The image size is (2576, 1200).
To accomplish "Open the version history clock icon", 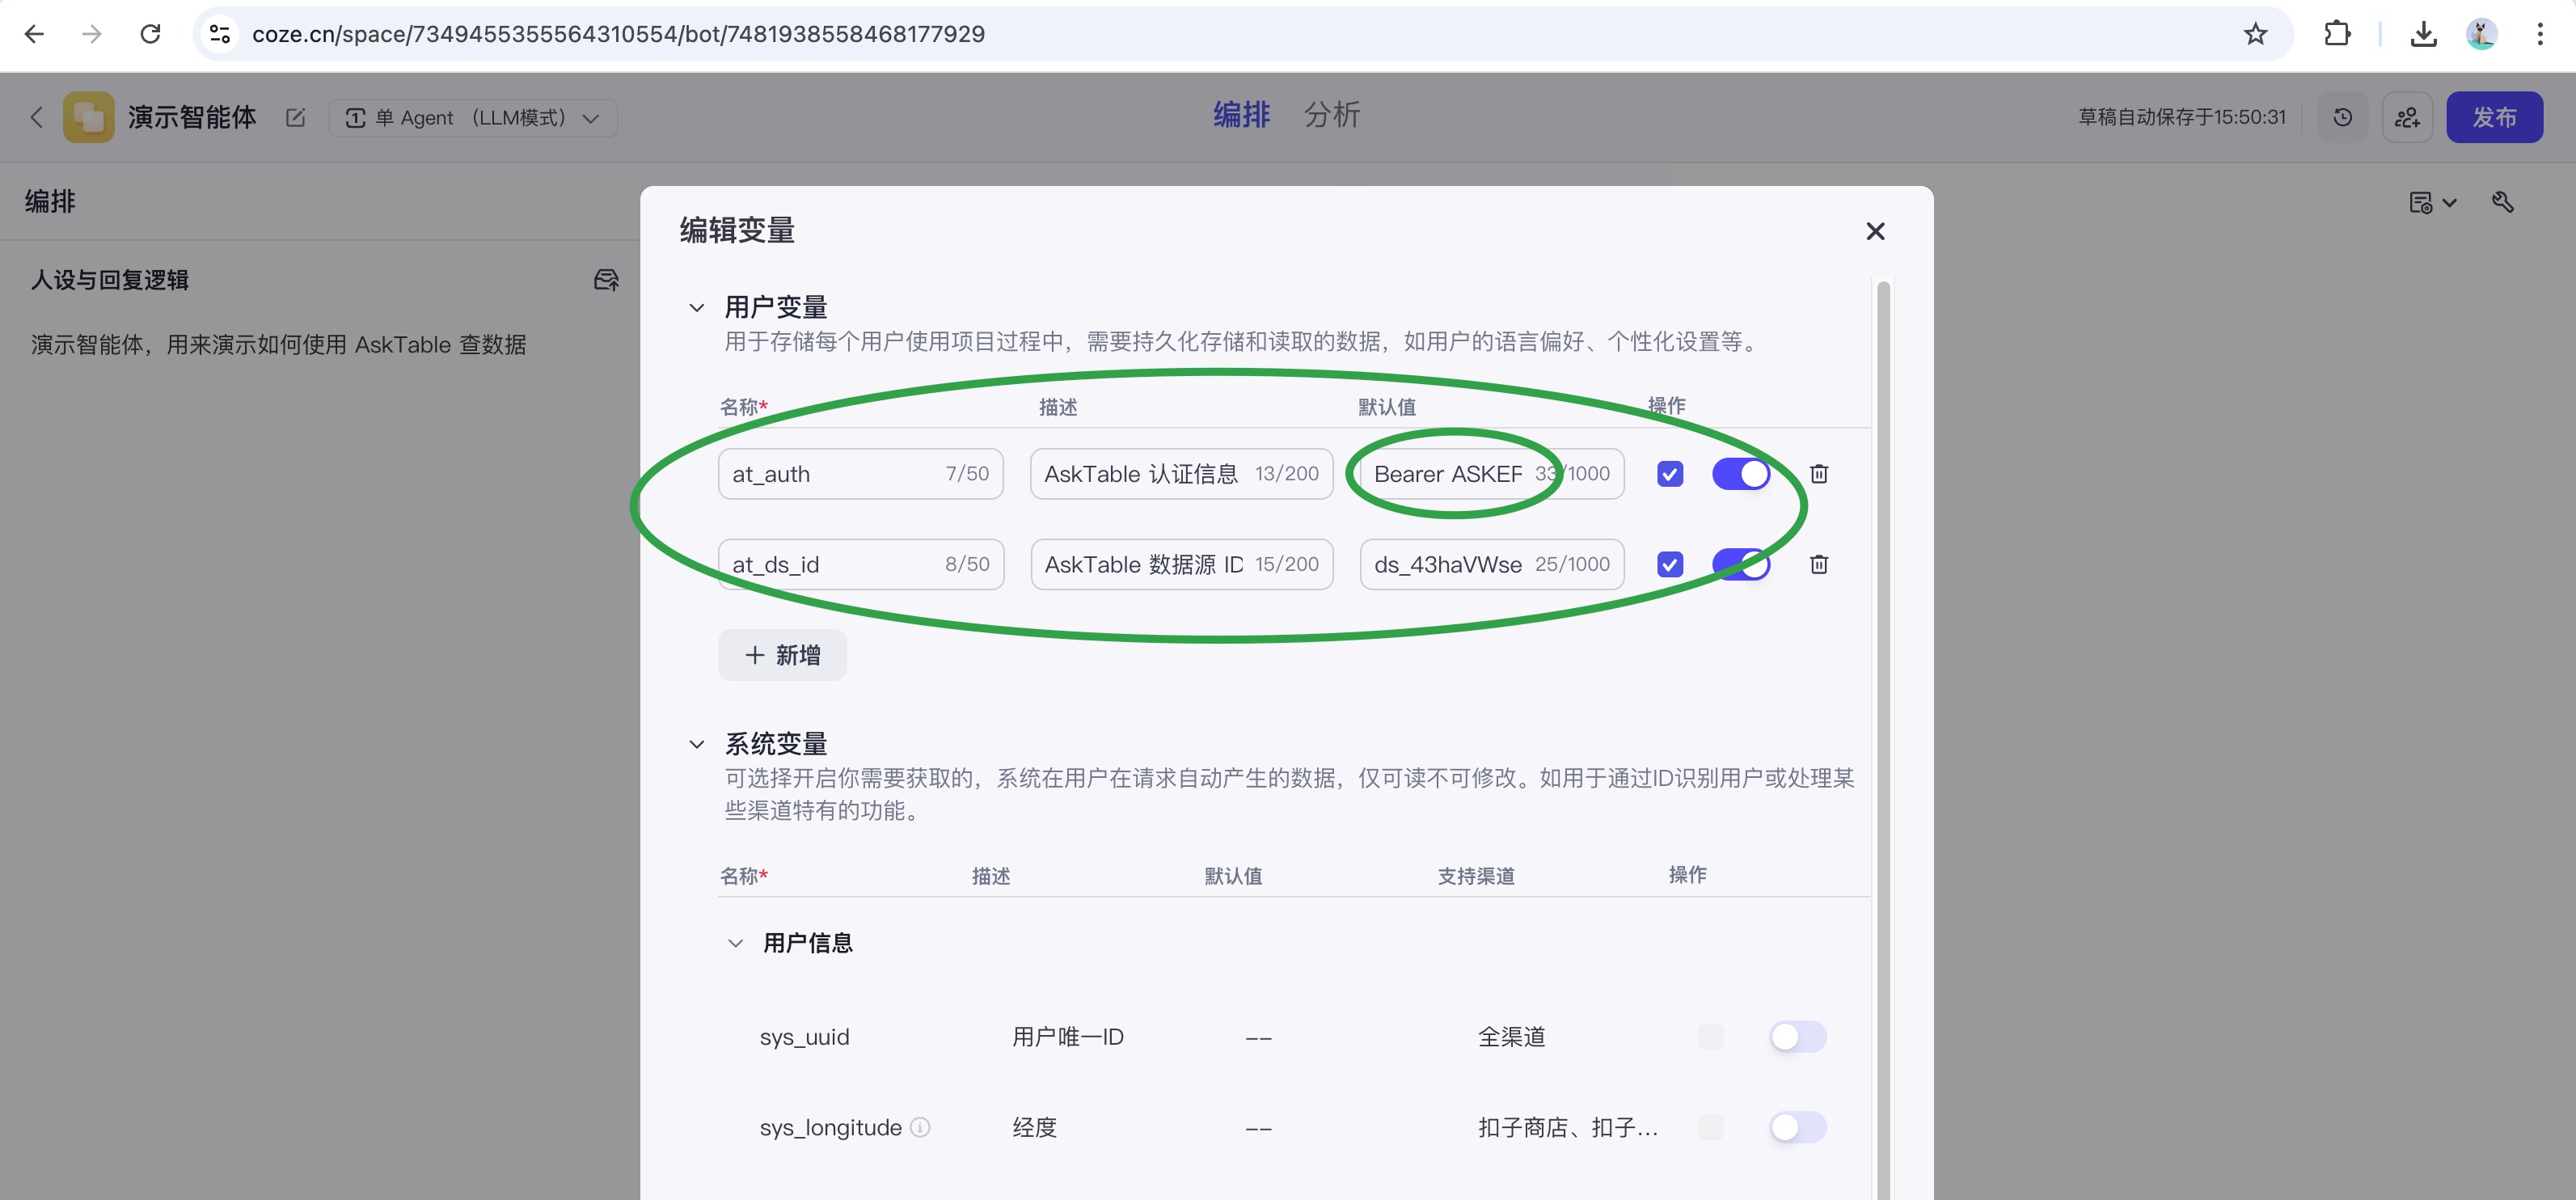I will tap(2342, 118).
